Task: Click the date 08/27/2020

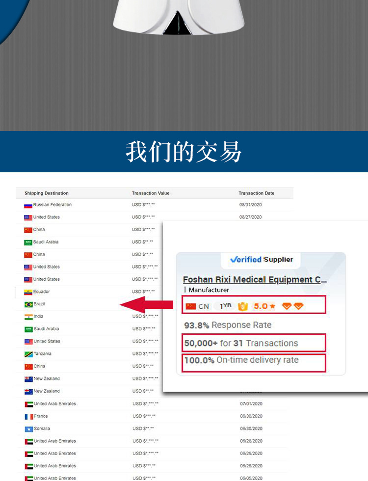Action: [250, 217]
